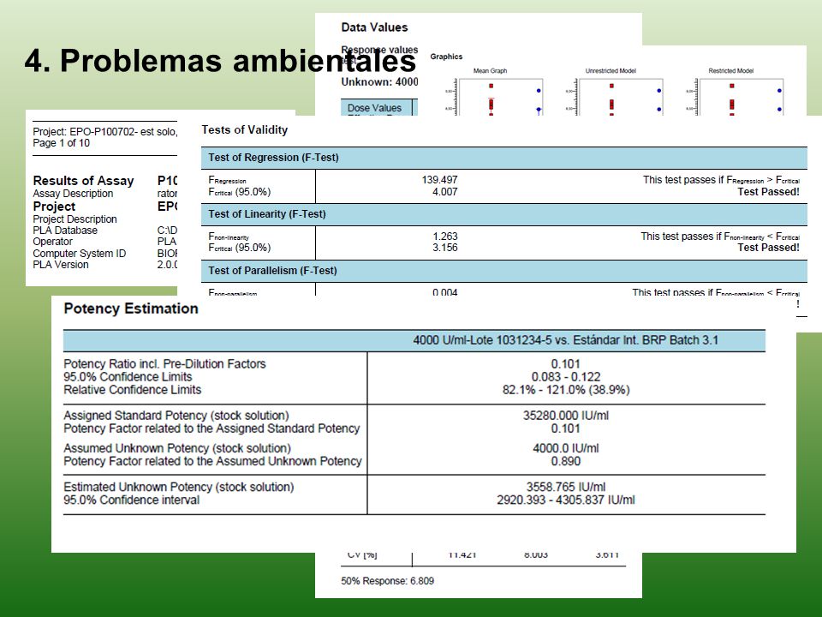Click the 'Test of Parallelism (F-Test)' header bar
The width and height of the screenshot is (822, 617).
pos(503,271)
